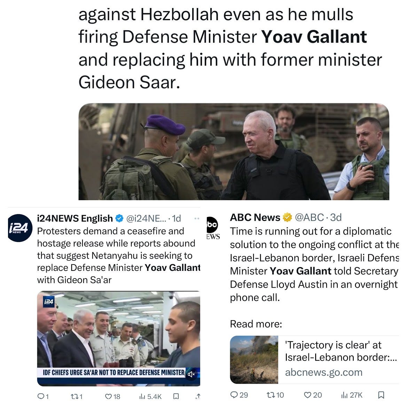This screenshot has height=407, width=407.
Task: Unmute the i24NEWS video
Action: tap(191, 374)
